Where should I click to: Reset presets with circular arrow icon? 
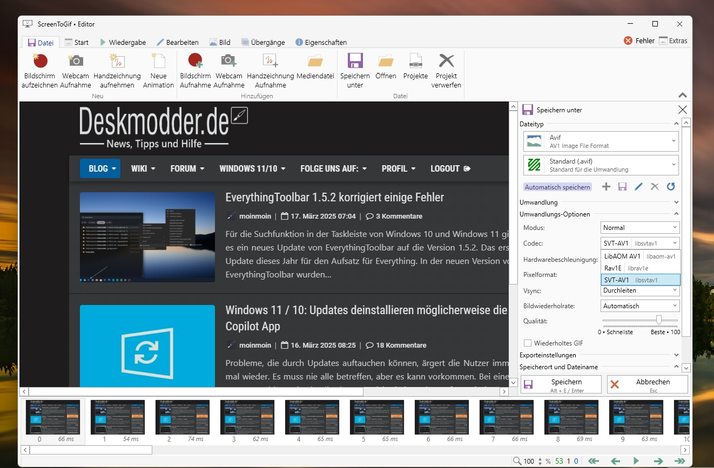pyautogui.click(x=671, y=187)
